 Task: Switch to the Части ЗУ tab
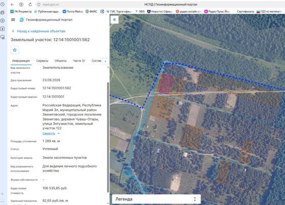[x=79, y=61]
